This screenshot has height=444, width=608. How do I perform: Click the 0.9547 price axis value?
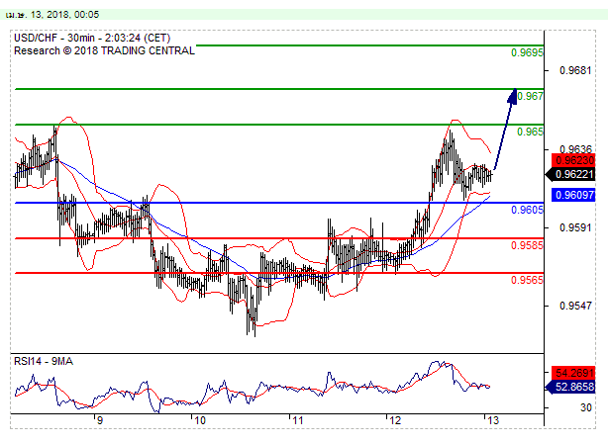click(x=575, y=306)
